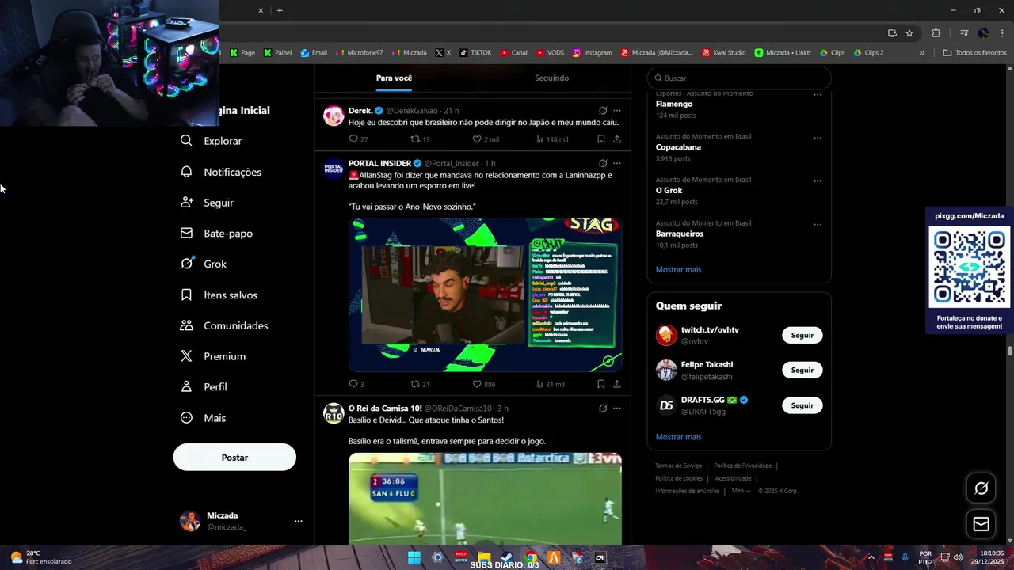Click the Buscar search field

(x=739, y=78)
